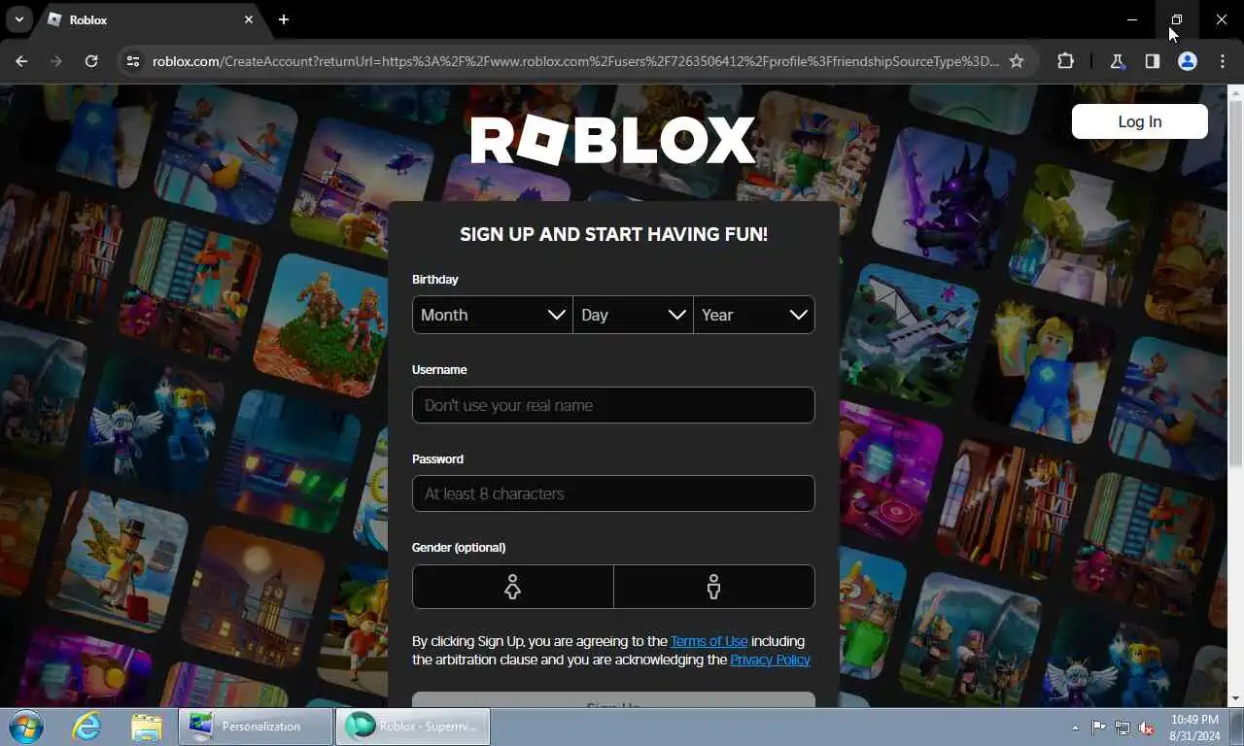Open Chrome side panel icon
The image size is (1244, 746).
pos(1153,61)
